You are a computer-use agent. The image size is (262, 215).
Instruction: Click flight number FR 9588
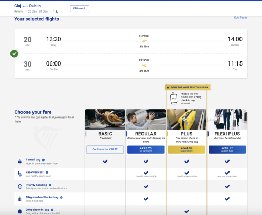tap(144, 36)
